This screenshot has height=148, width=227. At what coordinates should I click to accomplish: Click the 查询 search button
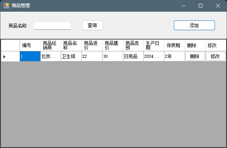(92, 25)
